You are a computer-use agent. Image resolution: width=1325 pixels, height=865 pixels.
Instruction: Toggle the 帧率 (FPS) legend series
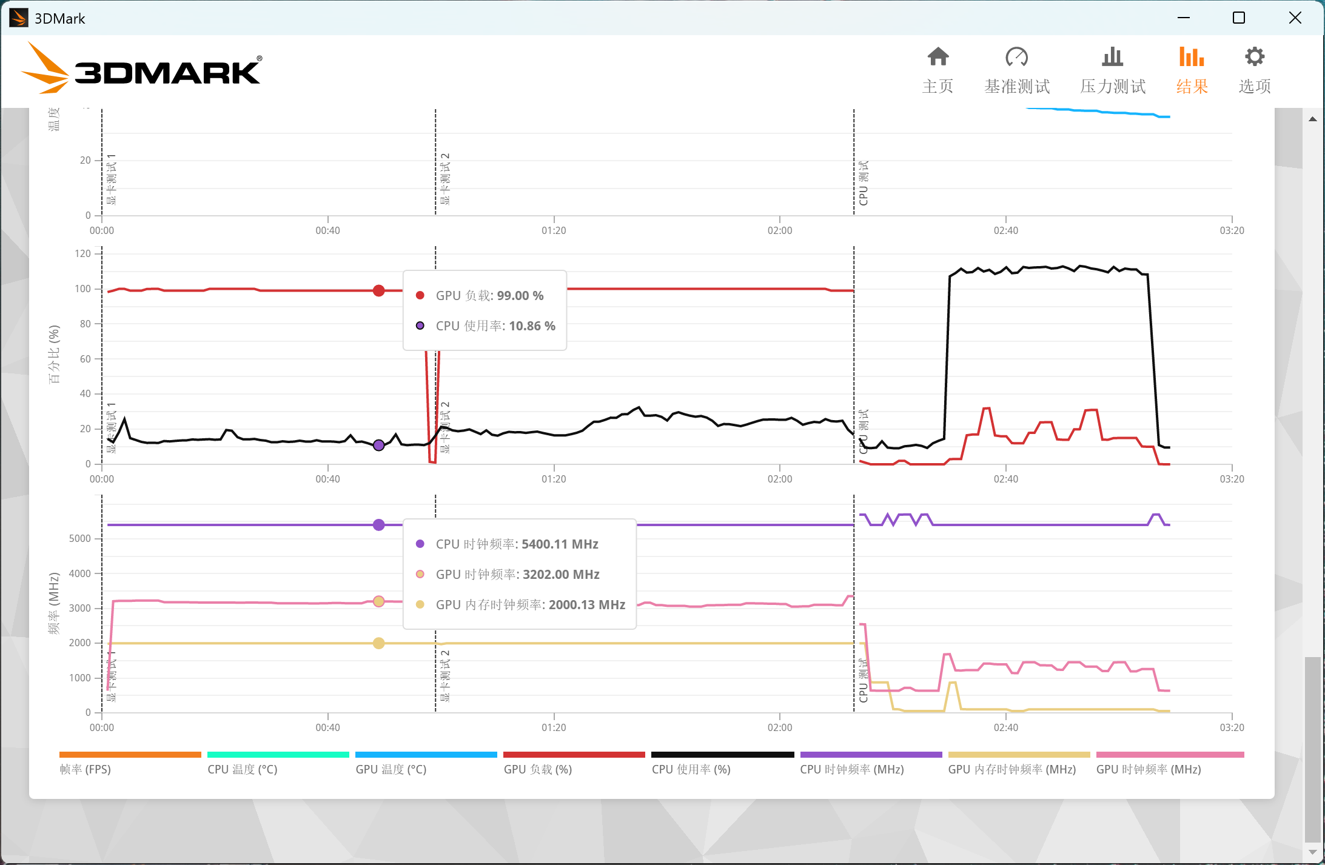click(x=86, y=769)
